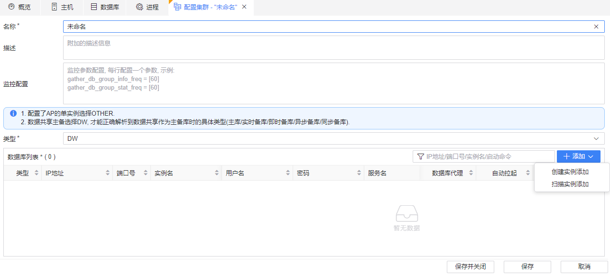Image resolution: width=610 pixels, height=275 pixels.
Task: Click the filter funnel icon
Action: (x=420, y=156)
